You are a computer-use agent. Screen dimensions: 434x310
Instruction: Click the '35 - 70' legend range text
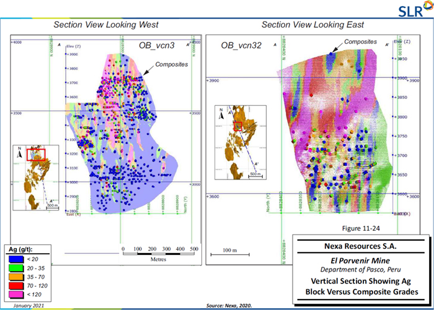tap(36, 277)
